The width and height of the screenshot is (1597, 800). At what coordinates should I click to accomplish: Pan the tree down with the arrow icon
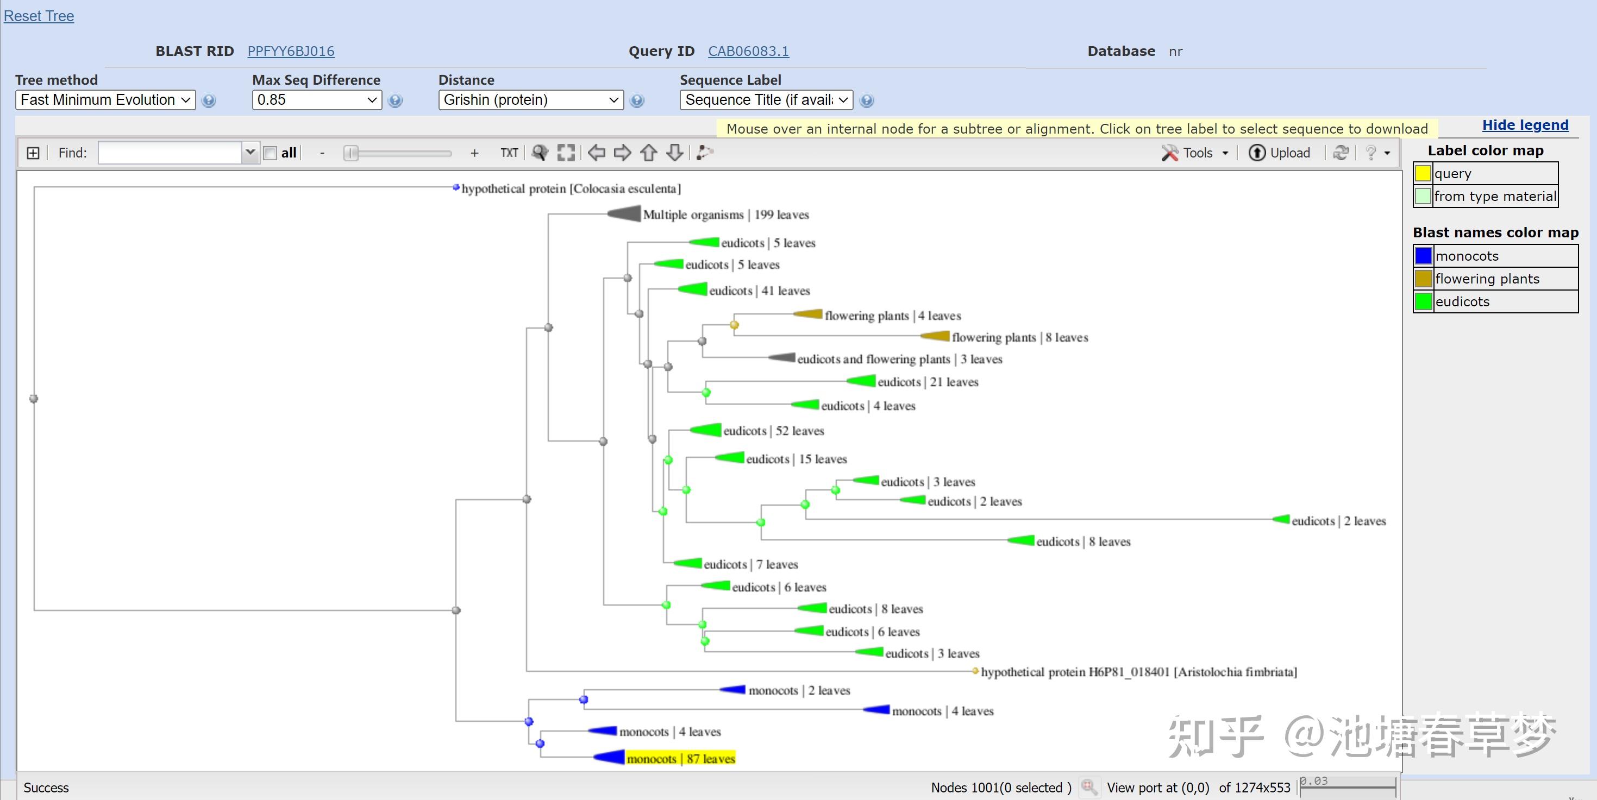[x=674, y=153]
